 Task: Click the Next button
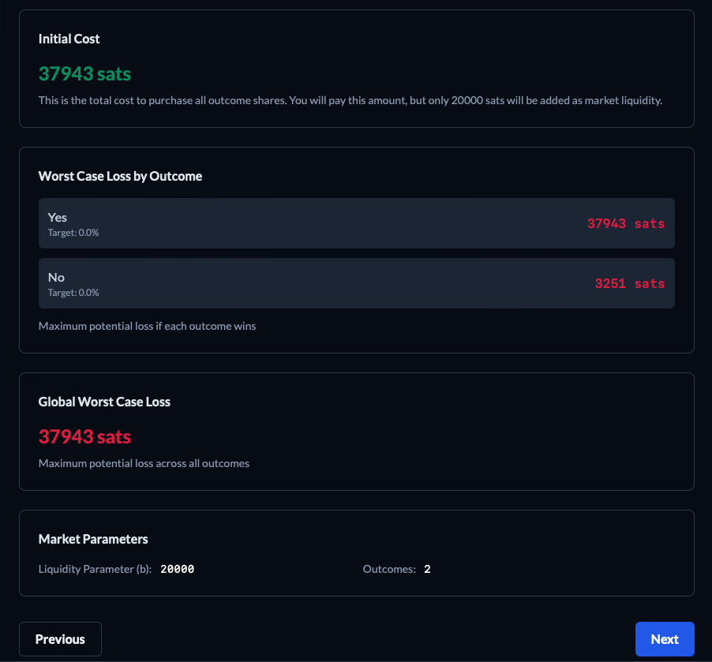pyautogui.click(x=665, y=639)
